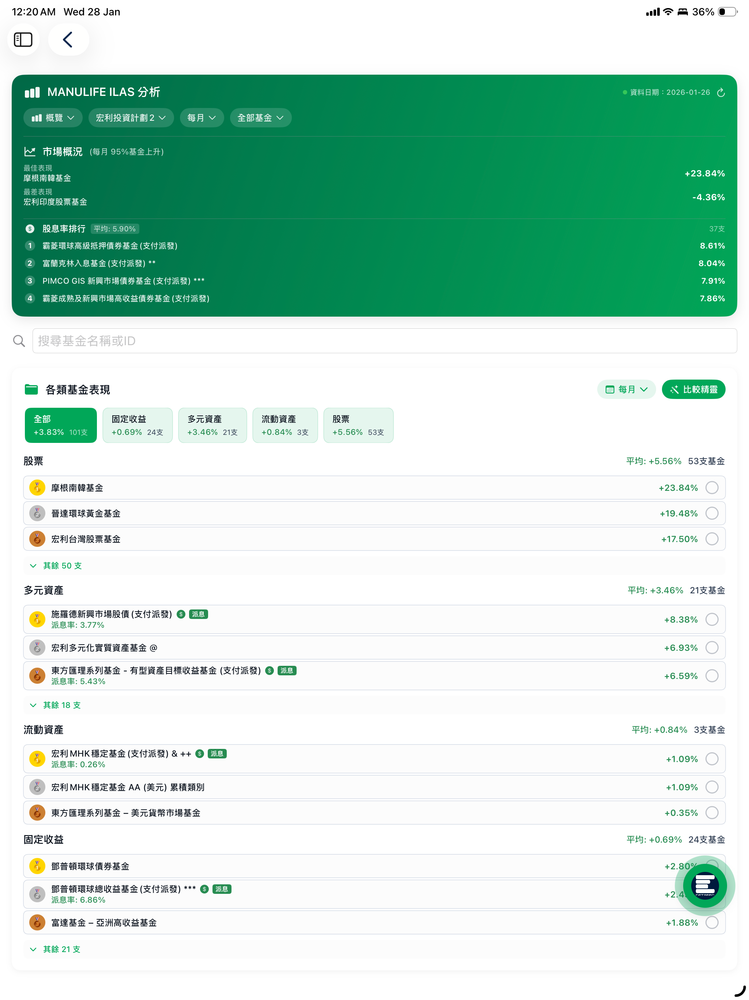Tap the battery indicator in status bar
Screen dimensions: 749x1000
coord(728,12)
